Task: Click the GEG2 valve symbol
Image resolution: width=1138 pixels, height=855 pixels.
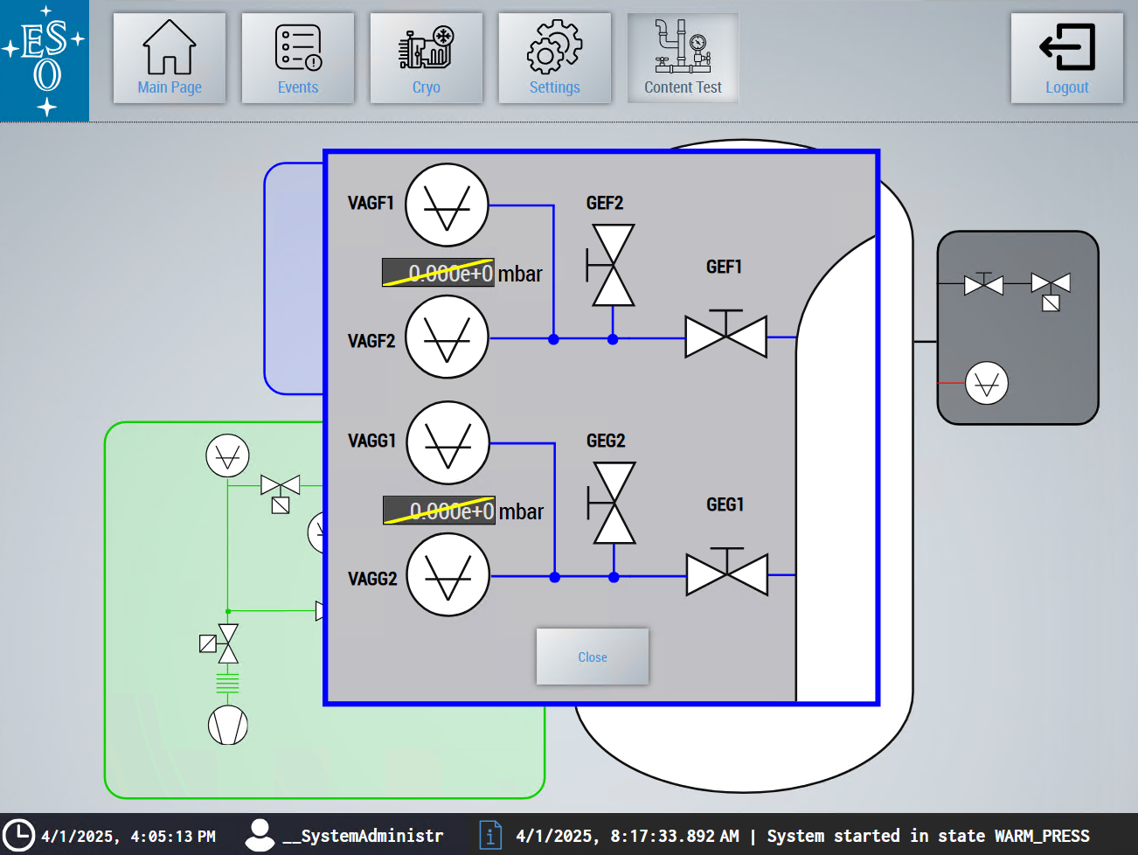Action: 614,503
